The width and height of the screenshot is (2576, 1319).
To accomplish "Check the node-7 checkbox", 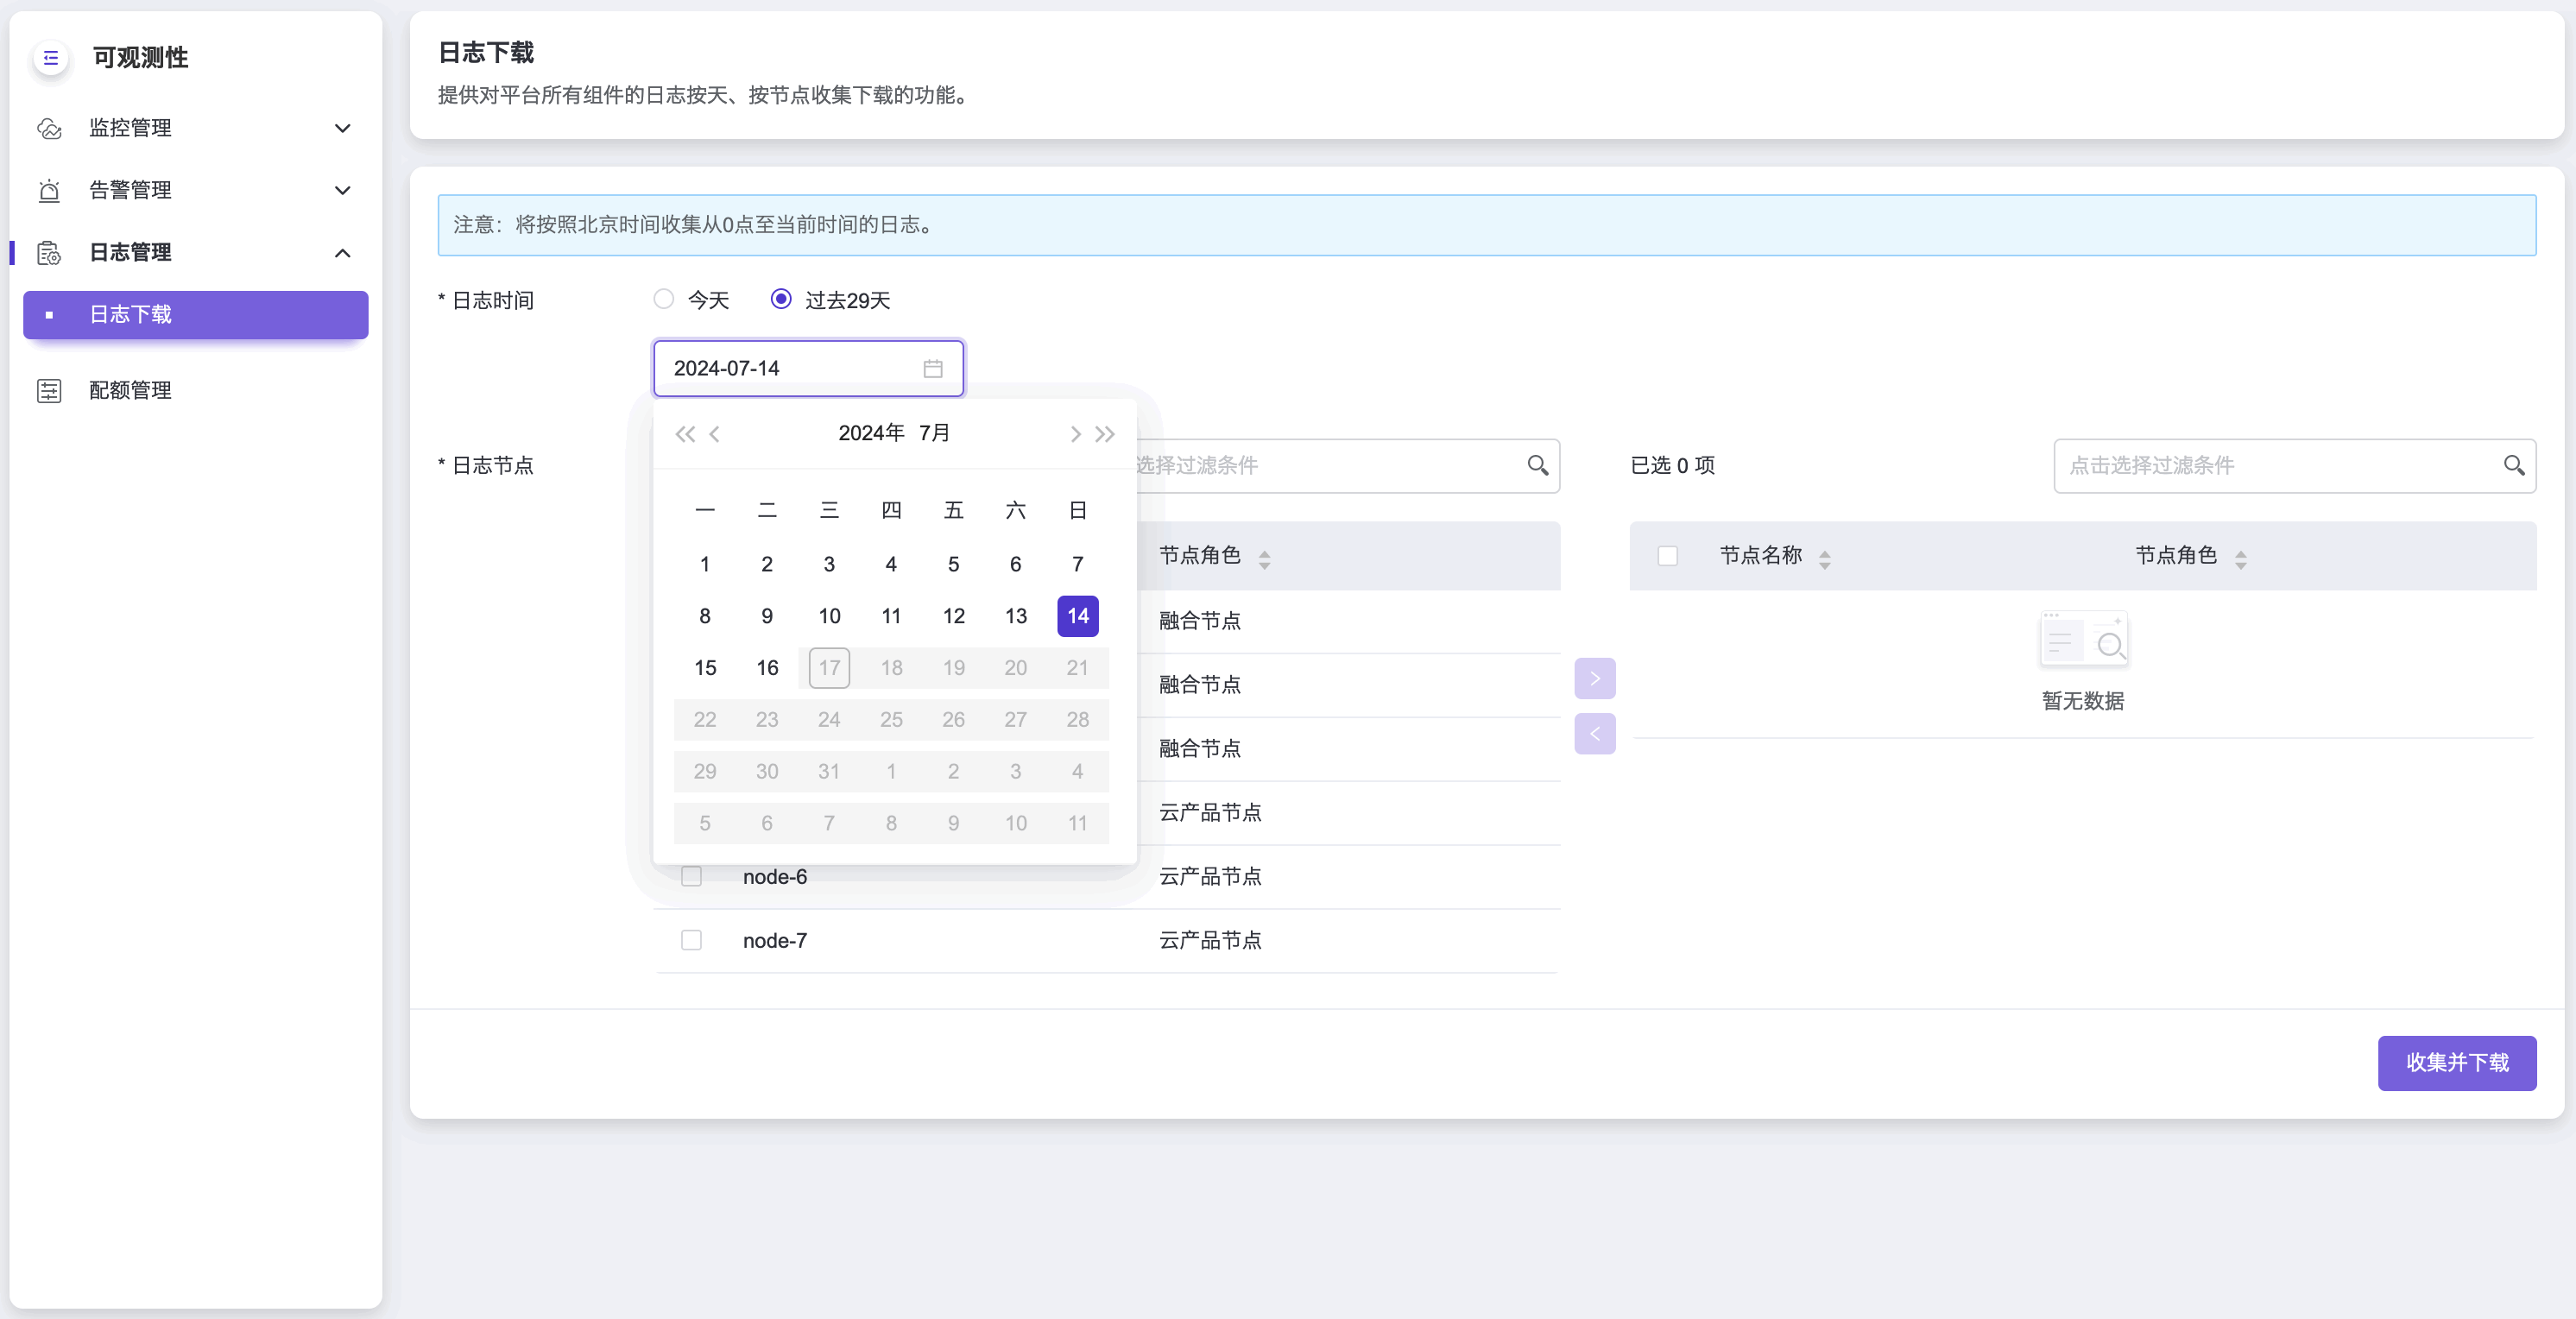I will (x=691, y=940).
